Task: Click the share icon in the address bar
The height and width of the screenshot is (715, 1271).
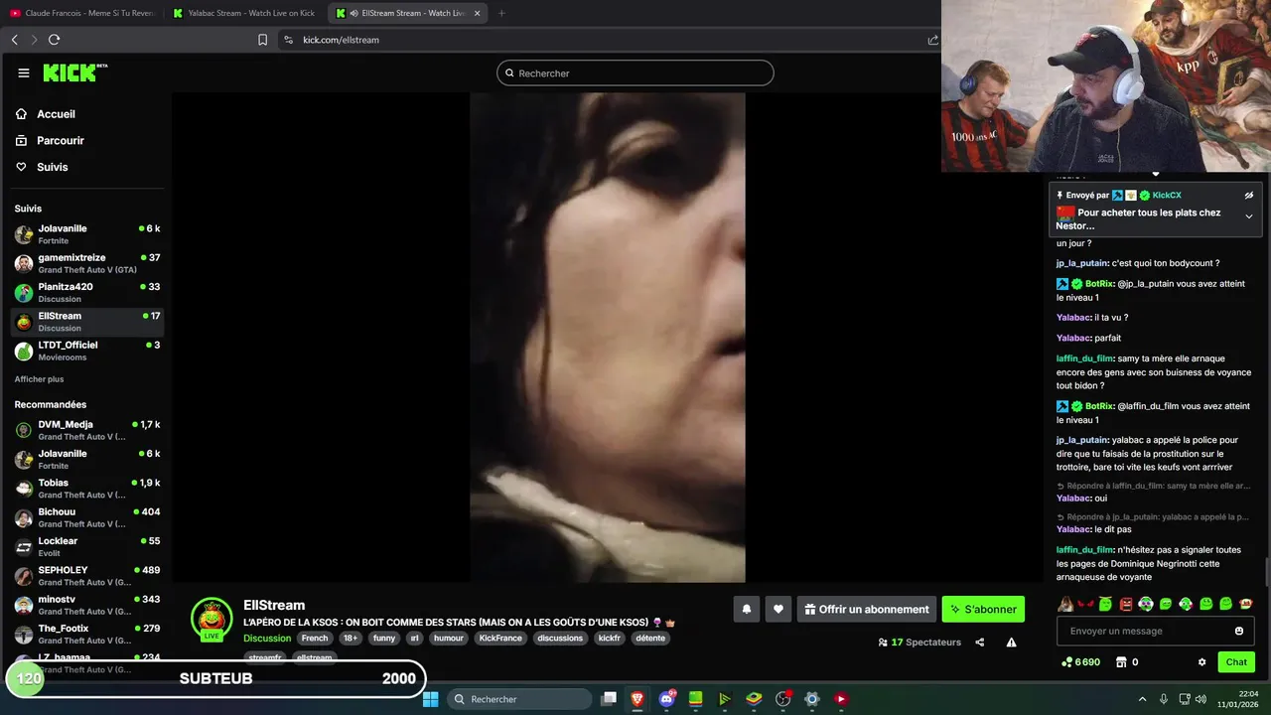Action: click(932, 40)
